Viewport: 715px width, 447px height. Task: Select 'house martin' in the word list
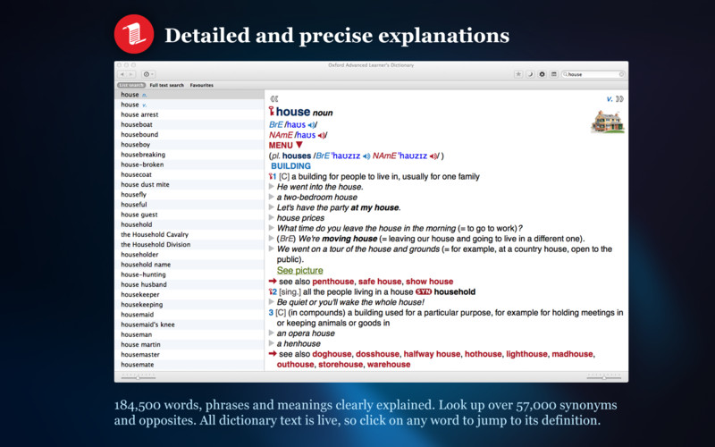[x=189, y=345]
